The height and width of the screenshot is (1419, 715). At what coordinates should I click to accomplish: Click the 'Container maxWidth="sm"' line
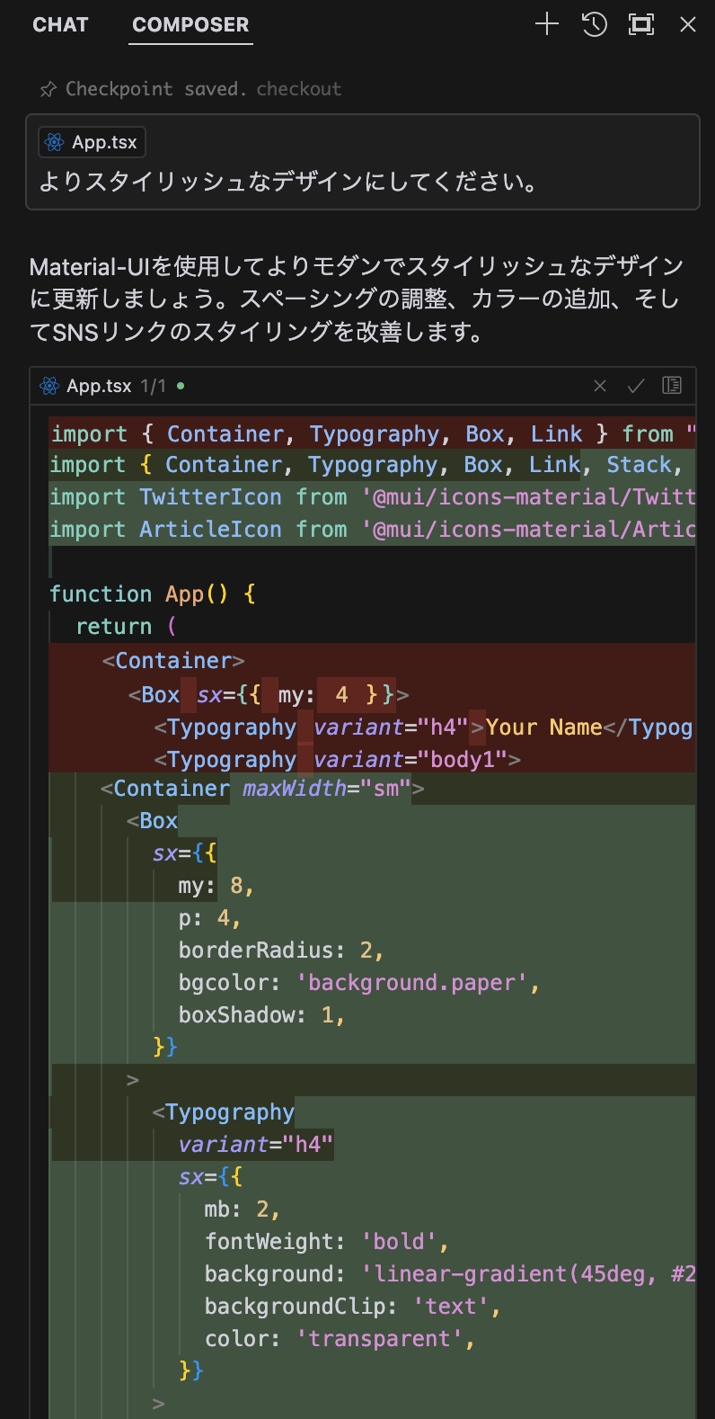(x=262, y=789)
